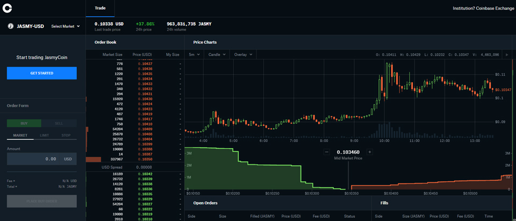The width and height of the screenshot is (516, 221).
Task: Click the Place Buy Order button
Action: click(x=42, y=201)
